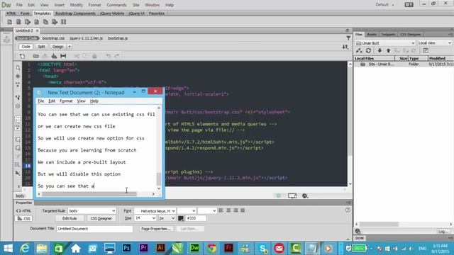Open related file jquery-1.11.2.min.js
Viewport: 454px width, 255px height.
[x=86, y=38]
